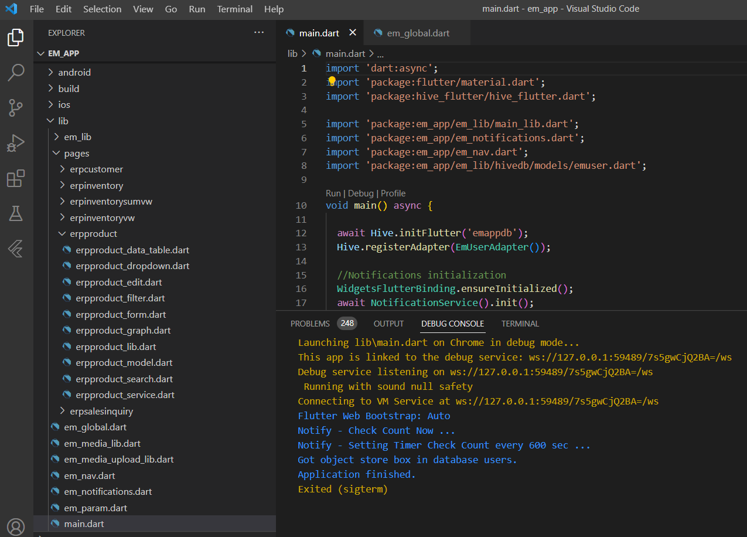The height and width of the screenshot is (537, 747).
Task: Click the Debug code lens link
Action: pyautogui.click(x=361, y=193)
